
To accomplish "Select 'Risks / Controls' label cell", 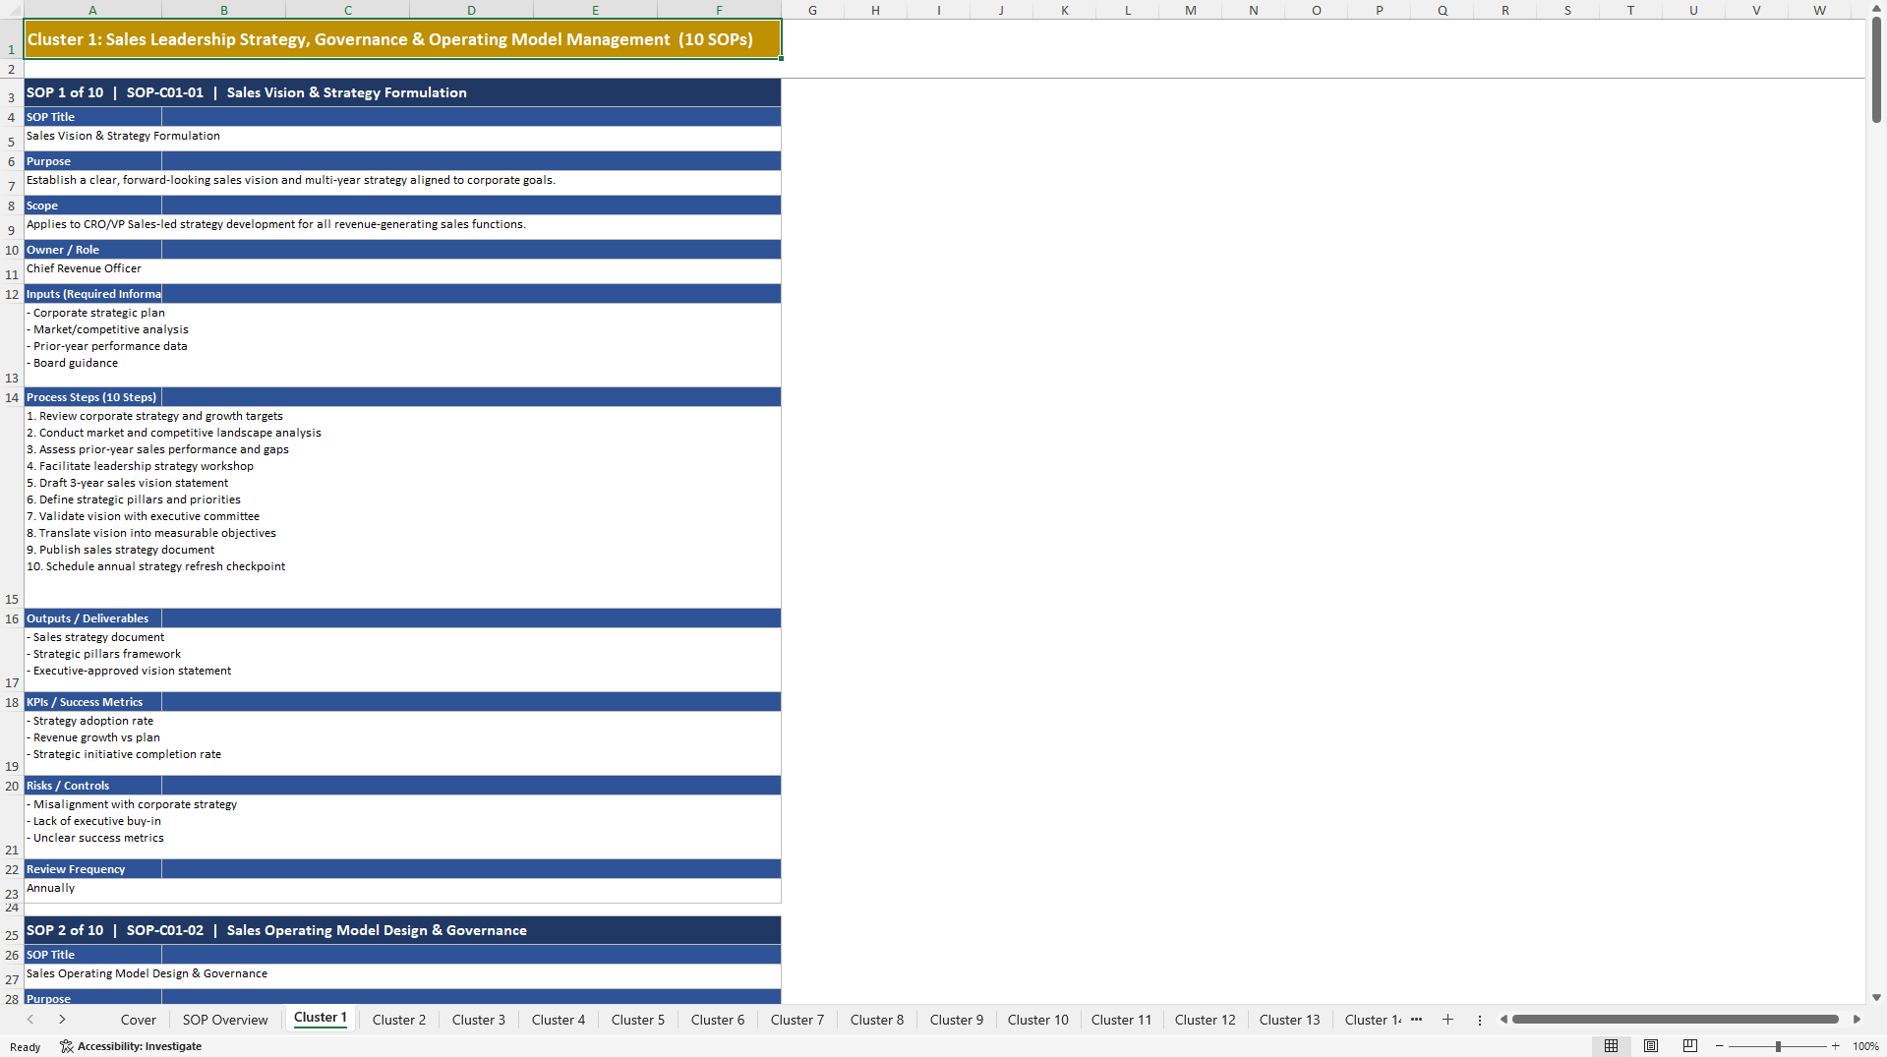I will (92, 786).
